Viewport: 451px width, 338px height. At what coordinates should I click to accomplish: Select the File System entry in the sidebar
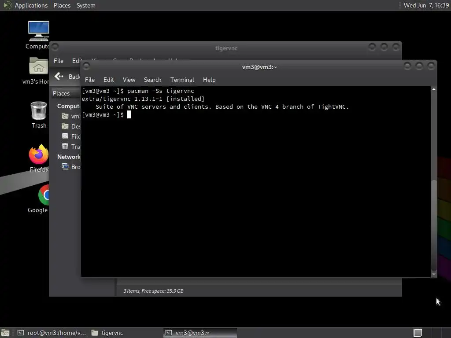(x=71, y=136)
